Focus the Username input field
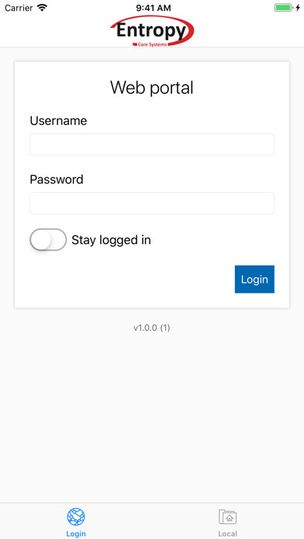This screenshot has height=539, width=304. tap(152, 145)
